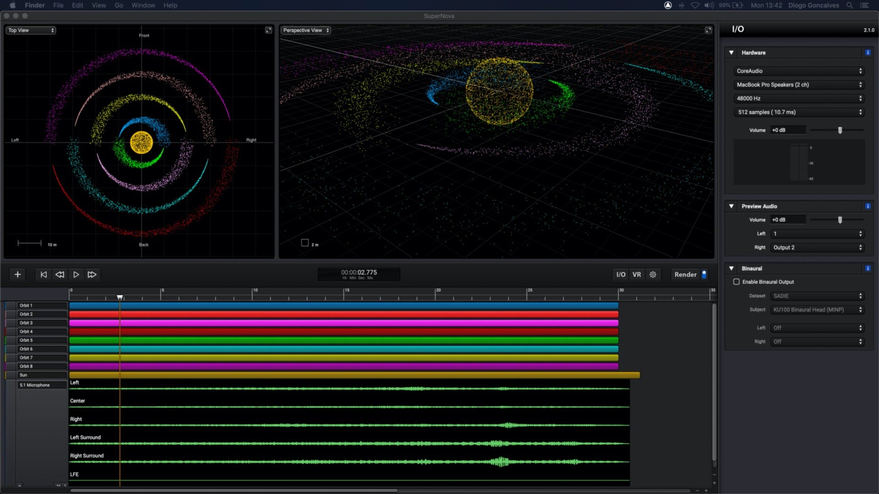Maximize the Perspective View panel
The image size is (879, 494).
coord(708,30)
